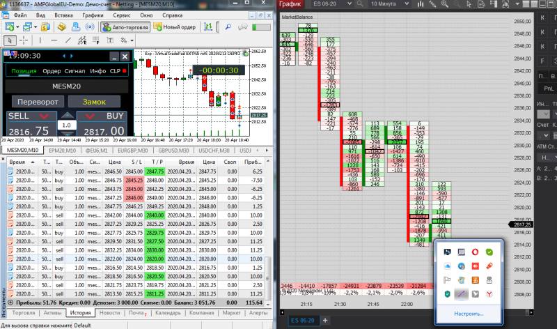
Task: Click the iCloud icon in system tray
Action: click(x=447, y=266)
